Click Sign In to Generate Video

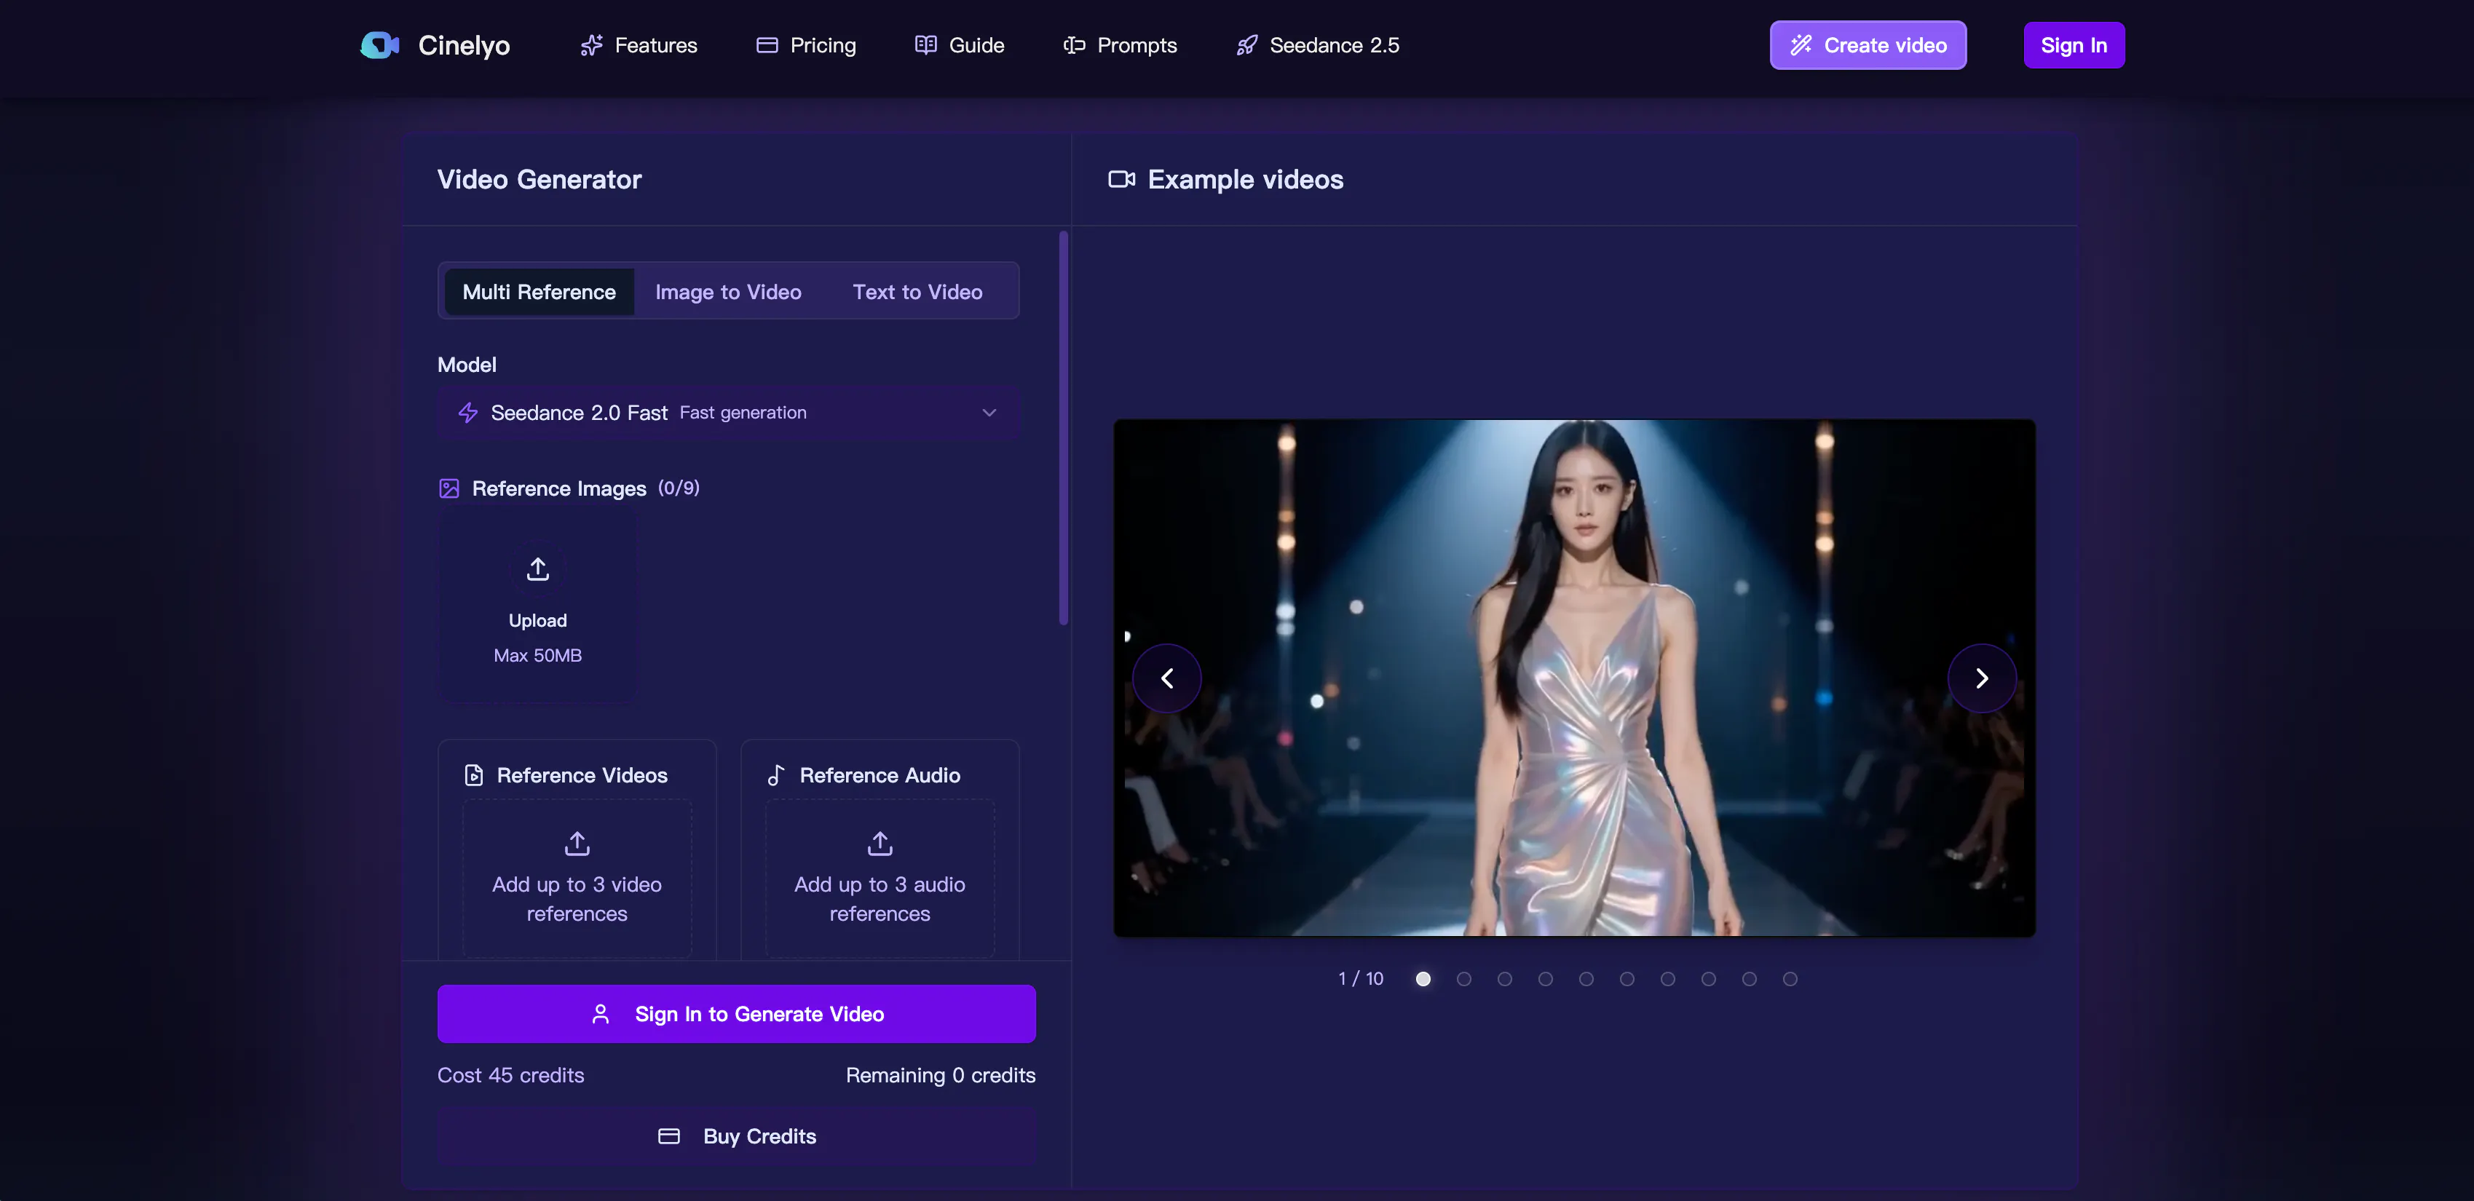click(737, 1014)
